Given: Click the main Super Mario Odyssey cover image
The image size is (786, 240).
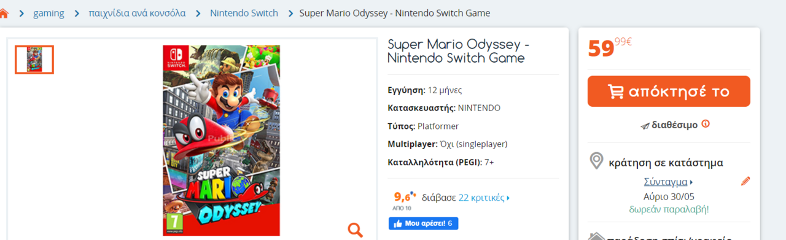Looking at the screenshot, I should (221, 140).
